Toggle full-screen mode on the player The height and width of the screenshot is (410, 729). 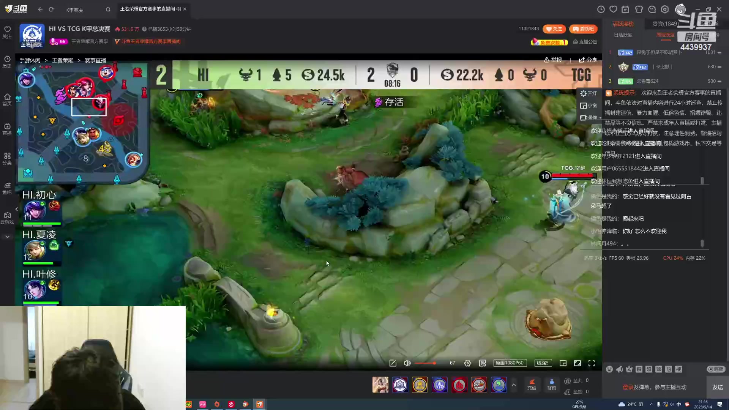592,363
